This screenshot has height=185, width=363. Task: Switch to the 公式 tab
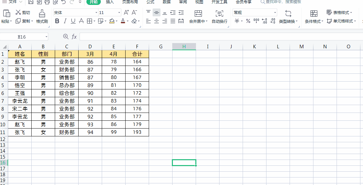pyautogui.click(x=150, y=2)
